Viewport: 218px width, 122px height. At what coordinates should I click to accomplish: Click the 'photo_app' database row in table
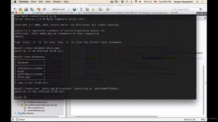(30, 77)
